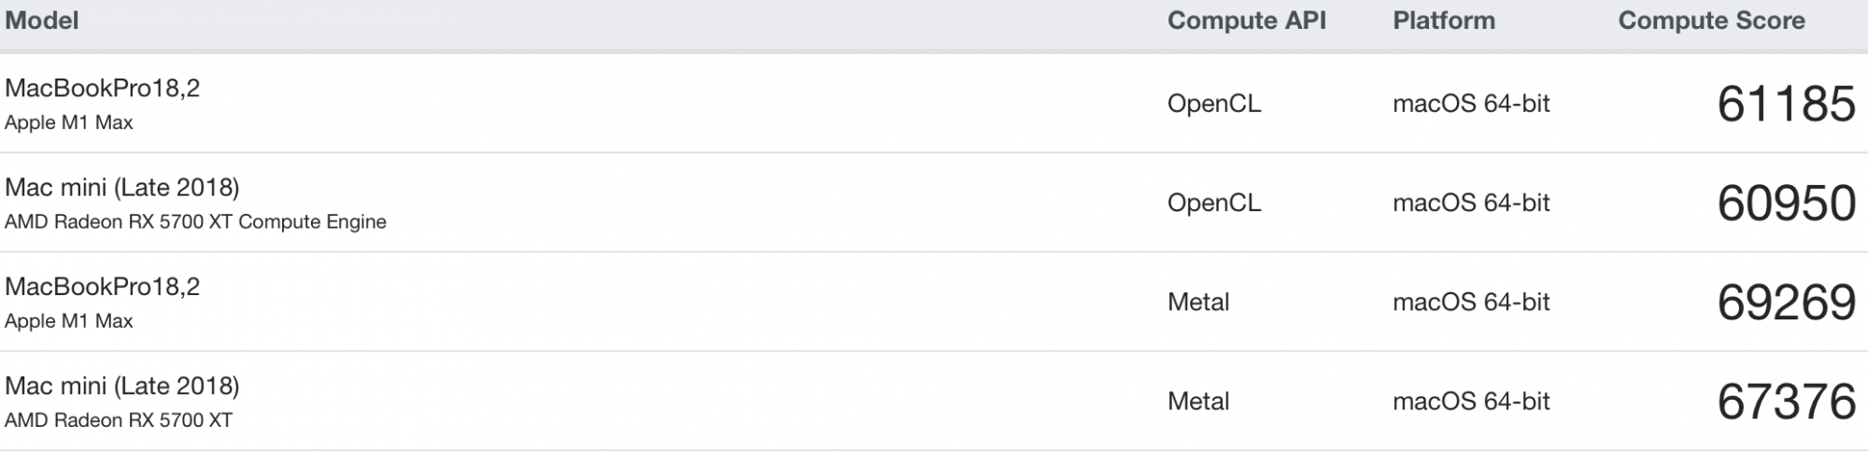
Task: Click macOS 64-bit in the first row
Action: coord(1471,104)
